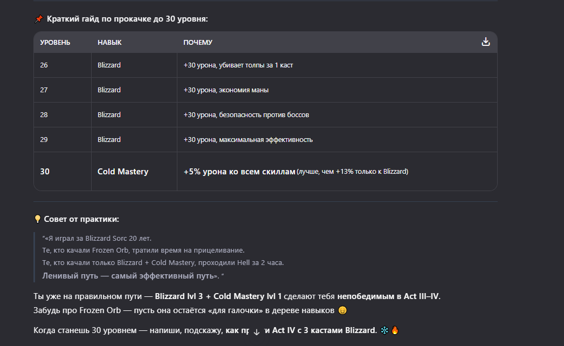
Task: Select the ПОЧЕМУ column header
Action: pyautogui.click(x=198, y=42)
